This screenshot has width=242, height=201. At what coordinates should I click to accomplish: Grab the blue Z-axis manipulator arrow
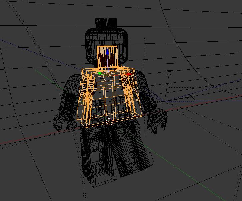[x=107, y=52]
